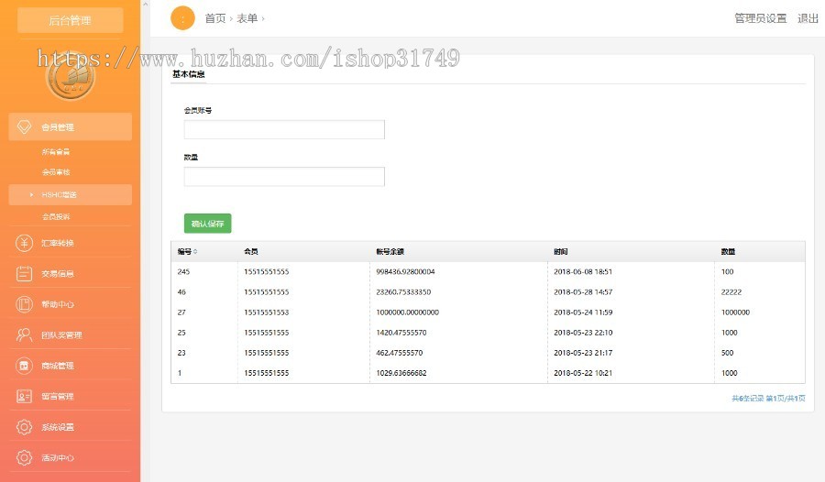The height and width of the screenshot is (482, 825).
Task: Click the green 确认保存 button
Action: click(208, 224)
